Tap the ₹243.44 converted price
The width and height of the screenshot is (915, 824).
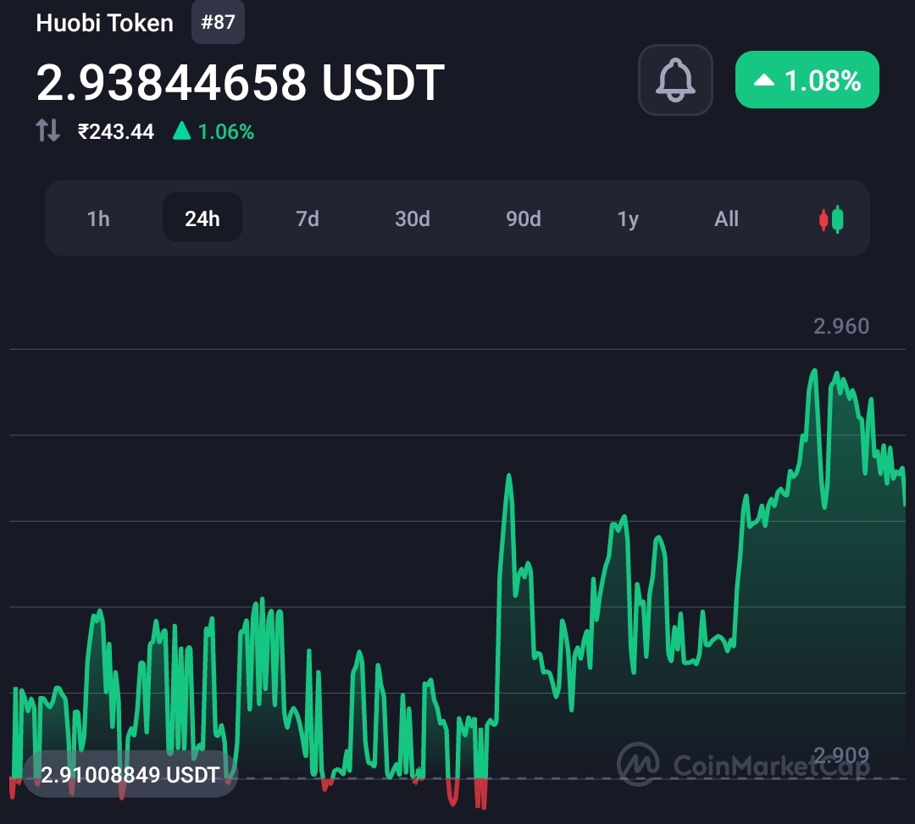coord(115,132)
